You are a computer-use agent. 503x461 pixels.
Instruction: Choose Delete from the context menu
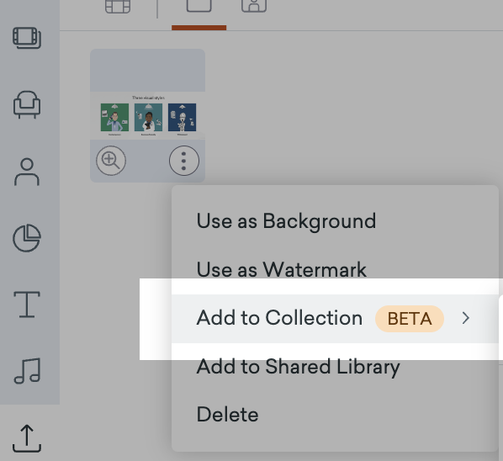[x=227, y=415]
